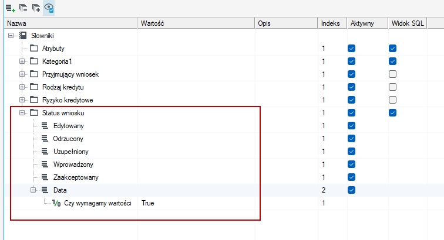Viewport: 444px width, 240px height.
Task: Select the Zaakceptowany status item
Action: (76, 177)
